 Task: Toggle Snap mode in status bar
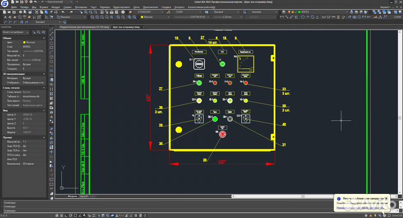tap(57, 216)
